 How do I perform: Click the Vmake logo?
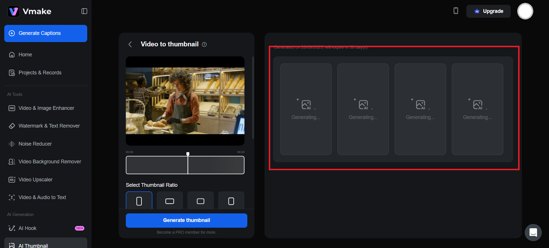point(29,11)
